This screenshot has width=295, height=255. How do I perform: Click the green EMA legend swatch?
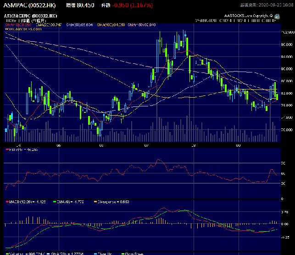click(x=55, y=202)
